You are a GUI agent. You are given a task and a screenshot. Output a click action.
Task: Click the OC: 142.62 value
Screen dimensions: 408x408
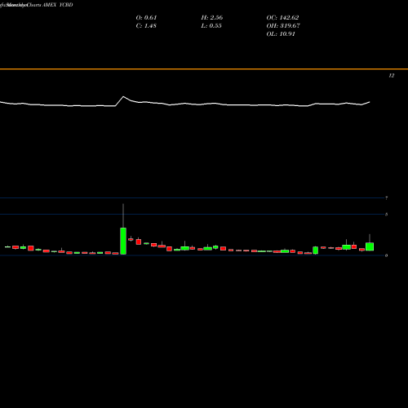coord(282,18)
